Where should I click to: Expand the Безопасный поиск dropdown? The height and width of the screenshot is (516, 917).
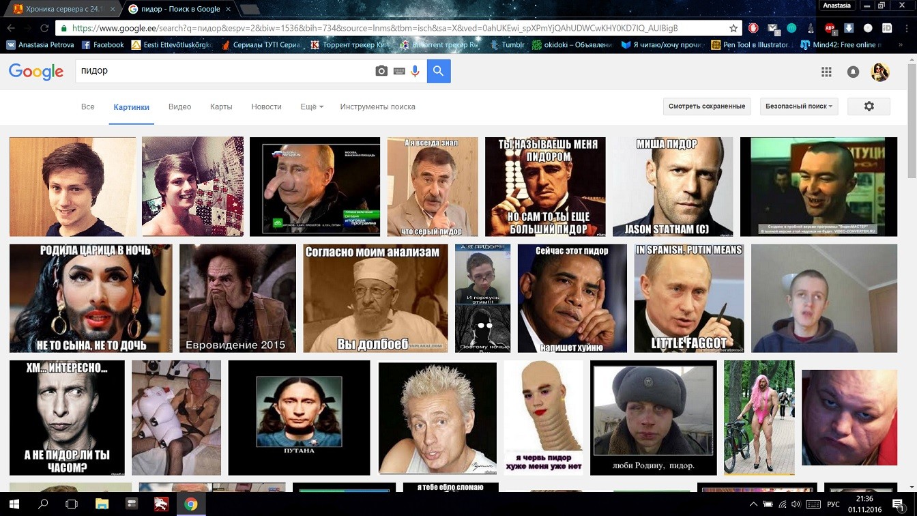tap(798, 106)
